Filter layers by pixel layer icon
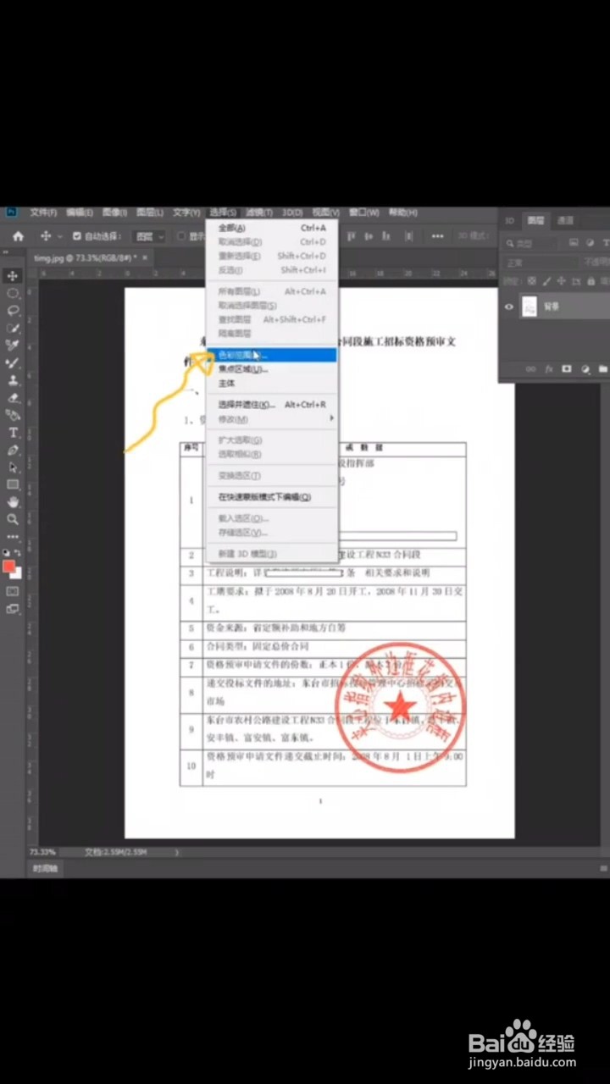610x1084 pixels. (574, 242)
